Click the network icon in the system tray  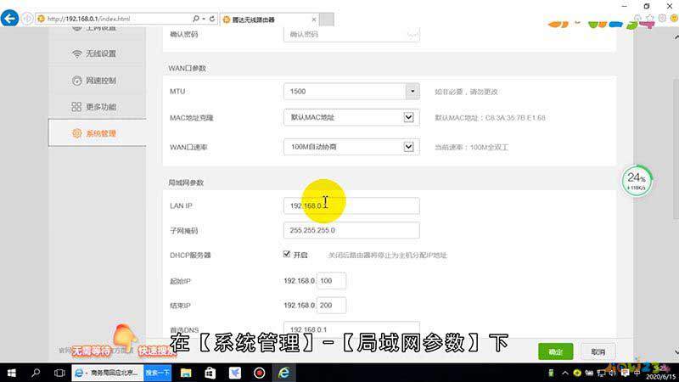tap(602, 373)
